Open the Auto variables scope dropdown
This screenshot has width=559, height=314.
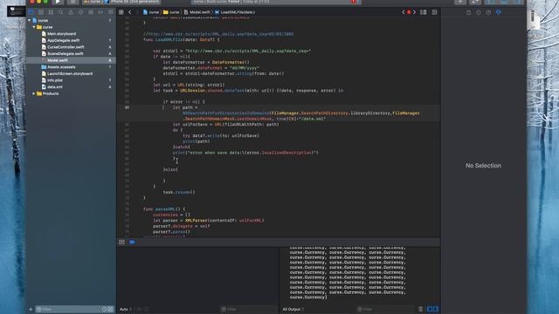[126, 310]
